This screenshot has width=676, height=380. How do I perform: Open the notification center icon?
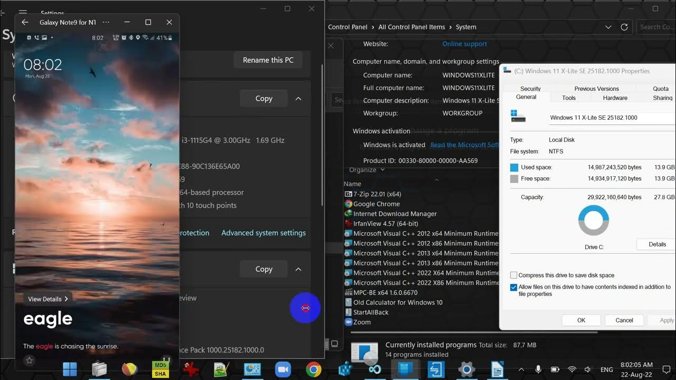point(666,369)
